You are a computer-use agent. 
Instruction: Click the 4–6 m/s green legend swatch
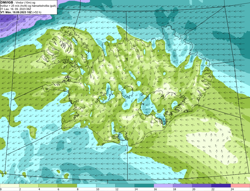pos(48,186)
